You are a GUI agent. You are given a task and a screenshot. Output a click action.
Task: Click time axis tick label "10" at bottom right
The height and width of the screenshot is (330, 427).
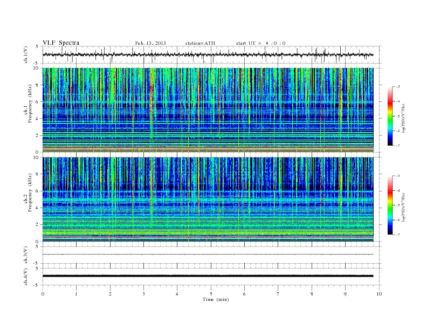pyautogui.click(x=379, y=294)
